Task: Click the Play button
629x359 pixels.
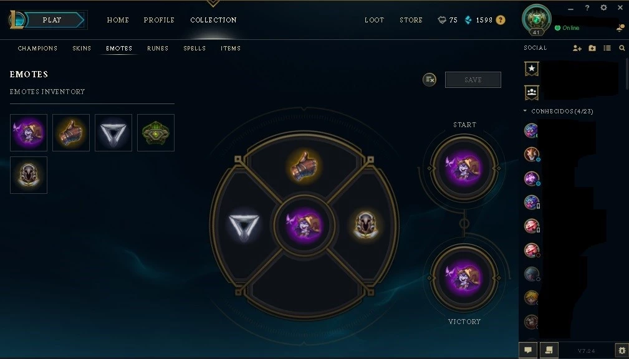Action: [x=52, y=20]
